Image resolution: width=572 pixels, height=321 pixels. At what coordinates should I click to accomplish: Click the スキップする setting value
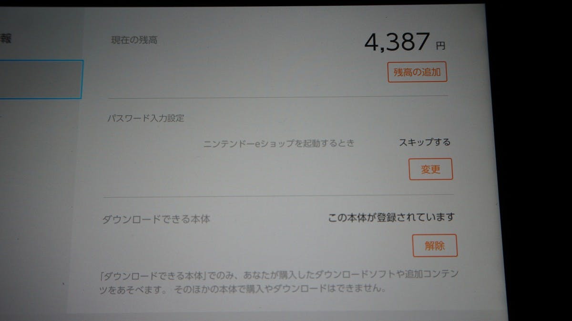click(425, 142)
